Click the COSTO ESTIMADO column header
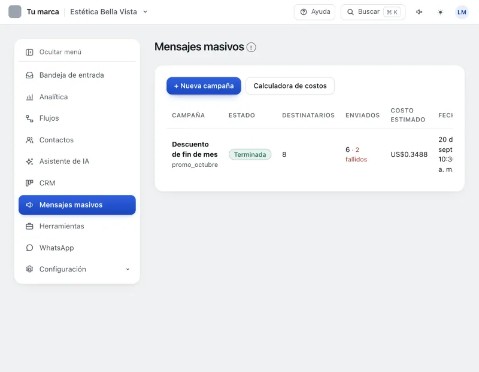Screen dimensions: 479x372 tap(408, 115)
